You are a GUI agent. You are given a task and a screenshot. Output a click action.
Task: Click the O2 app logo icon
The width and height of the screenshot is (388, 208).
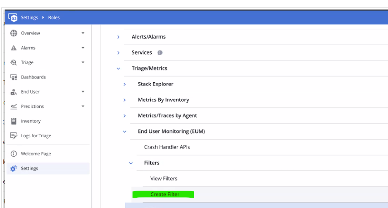tap(13, 17)
